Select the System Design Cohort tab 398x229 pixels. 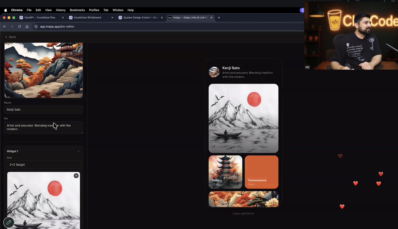click(x=139, y=18)
